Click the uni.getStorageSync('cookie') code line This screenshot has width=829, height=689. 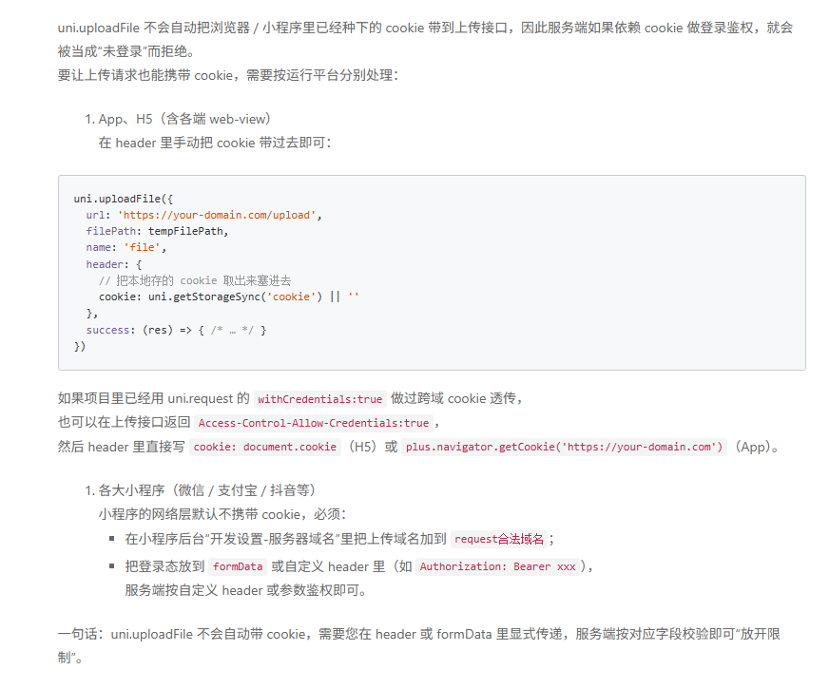[228, 297]
